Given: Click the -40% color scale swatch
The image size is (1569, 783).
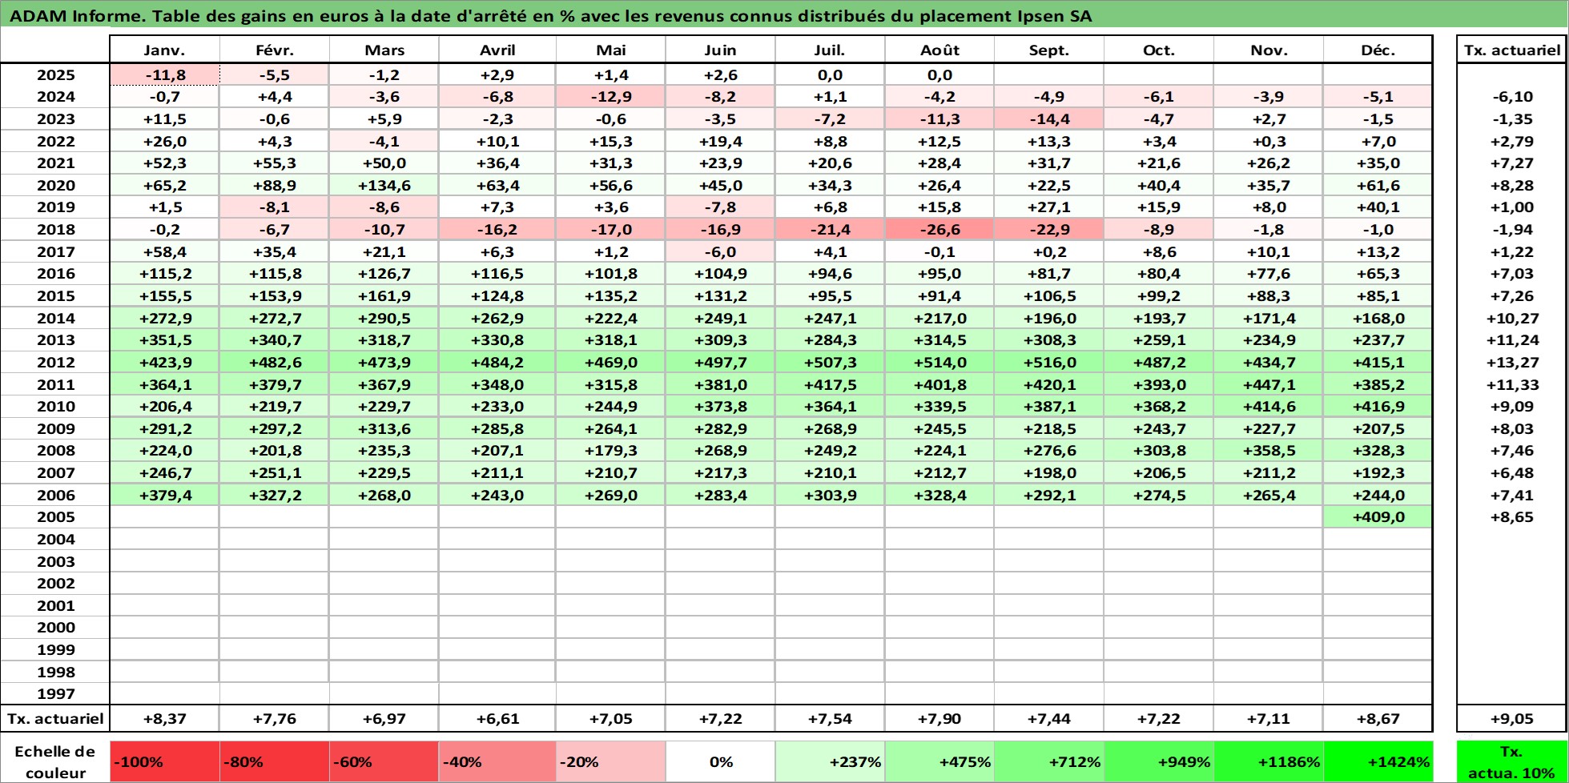Looking at the screenshot, I should click(497, 761).
